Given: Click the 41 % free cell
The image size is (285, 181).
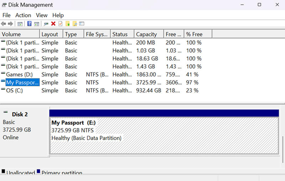Looking at the screenshot, I should pos(192,75).
